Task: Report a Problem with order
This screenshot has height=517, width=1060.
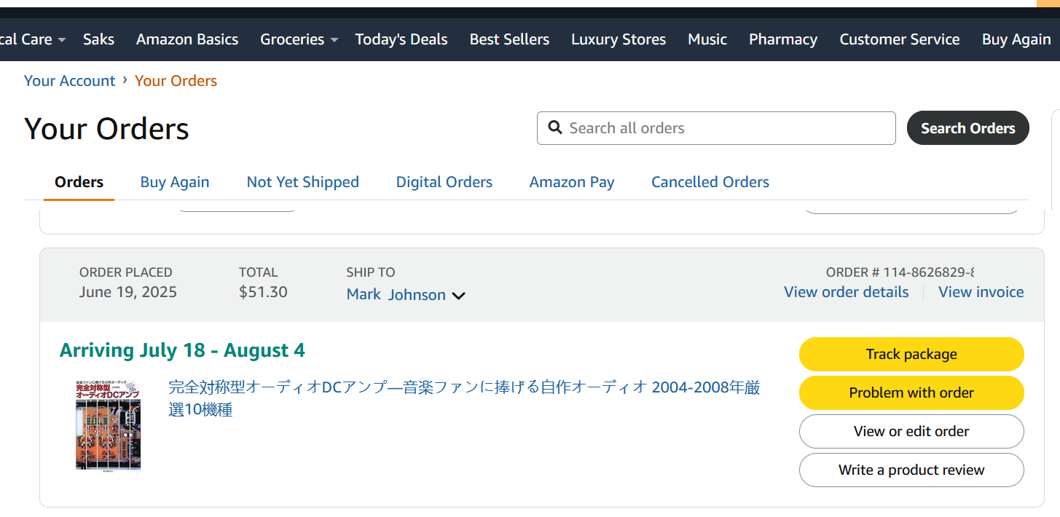Action: [x=911, y=392]
